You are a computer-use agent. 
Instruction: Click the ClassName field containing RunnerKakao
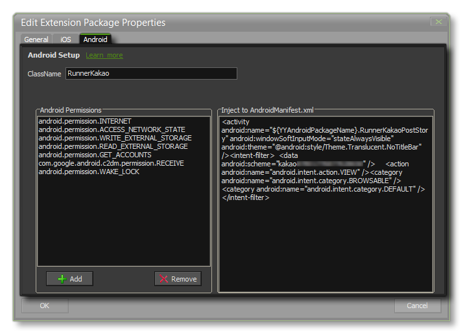tap(150, 74)
